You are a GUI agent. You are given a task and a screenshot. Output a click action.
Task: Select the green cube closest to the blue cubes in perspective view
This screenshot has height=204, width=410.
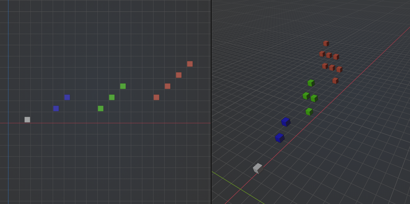(309, 112)
